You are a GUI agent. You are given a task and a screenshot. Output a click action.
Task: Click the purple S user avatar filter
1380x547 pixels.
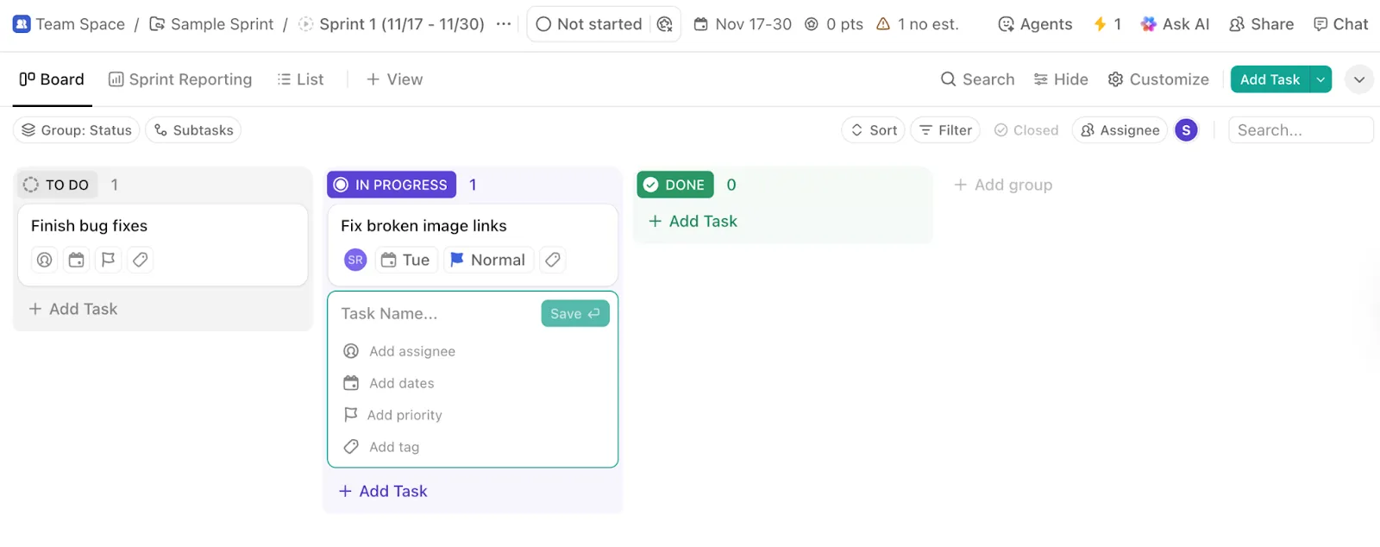[x=1187, y=130]
